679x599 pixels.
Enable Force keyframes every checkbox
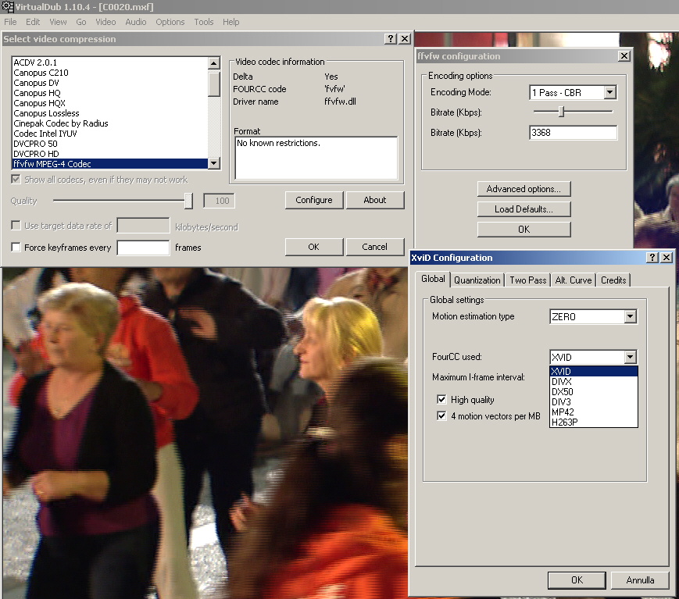(x=16, y=247)
